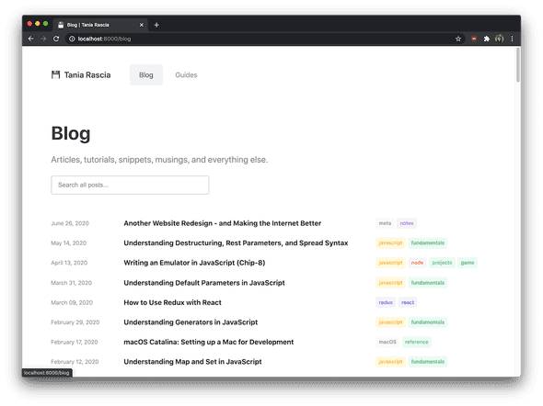Image resolution: width=543 pixels, height=406 pixels.
Task: Reload the page with the refresh icon
Action: pyautogui.click(x=56, y=39)
